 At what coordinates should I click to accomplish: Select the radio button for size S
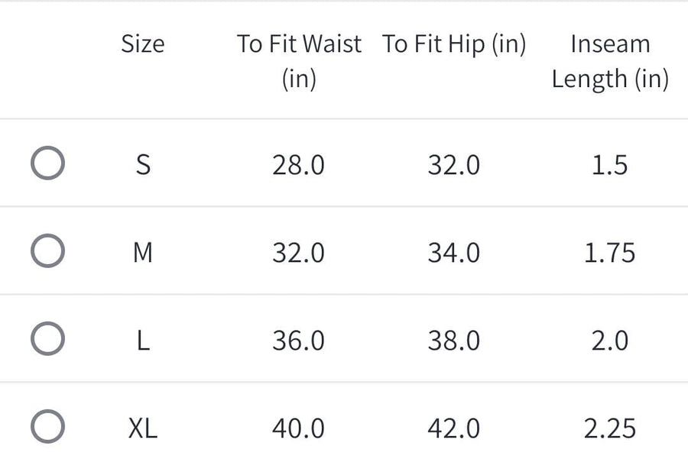(47, 164)
